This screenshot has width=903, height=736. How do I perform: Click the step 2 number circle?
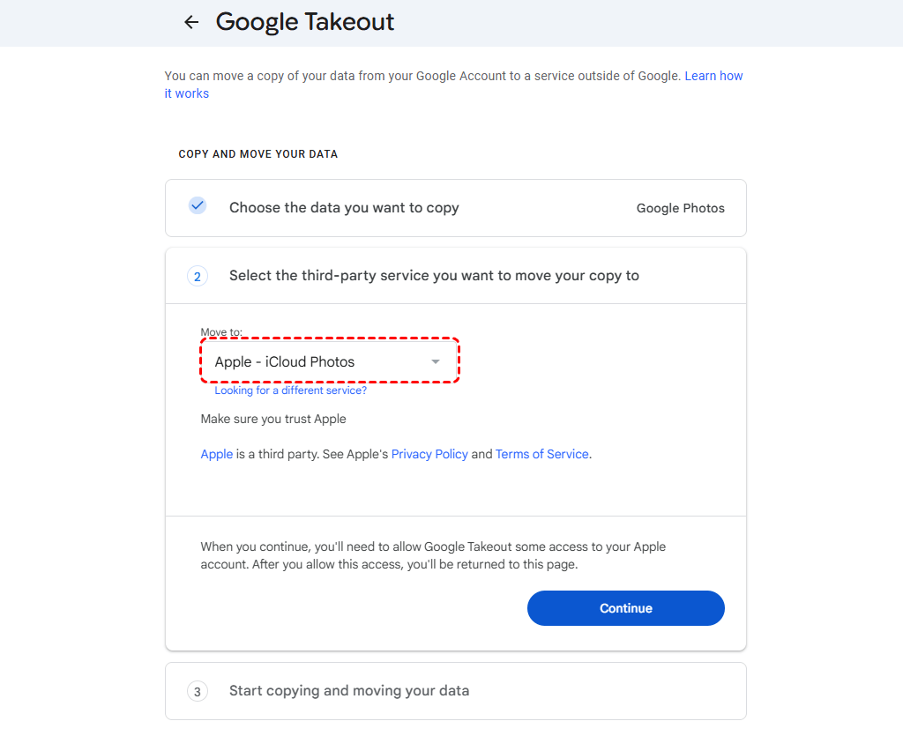pos(197,277)
